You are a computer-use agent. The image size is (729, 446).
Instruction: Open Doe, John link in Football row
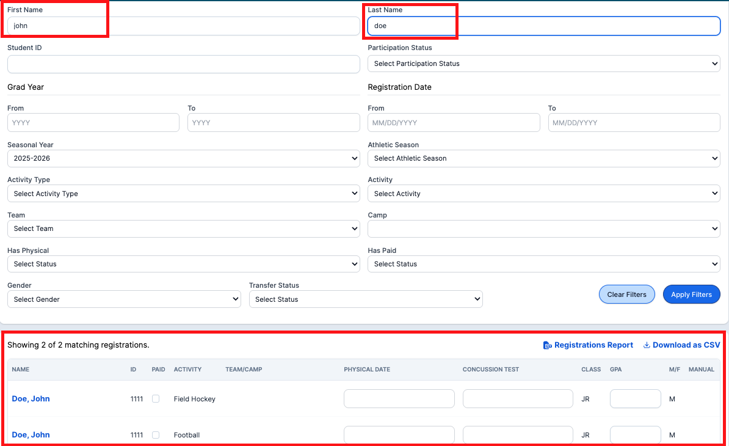[31, 435]
